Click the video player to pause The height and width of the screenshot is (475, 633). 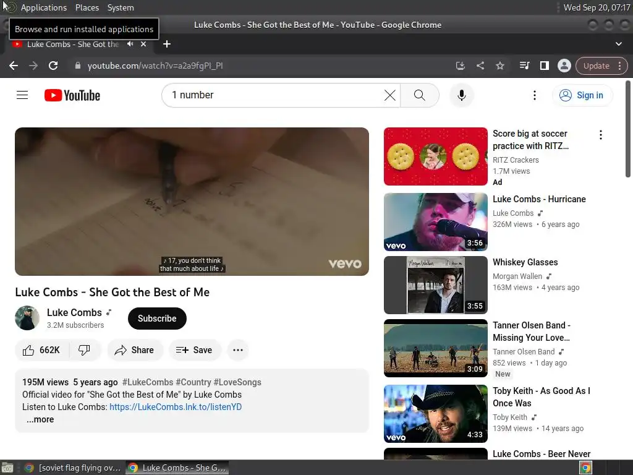coord(192,202)
